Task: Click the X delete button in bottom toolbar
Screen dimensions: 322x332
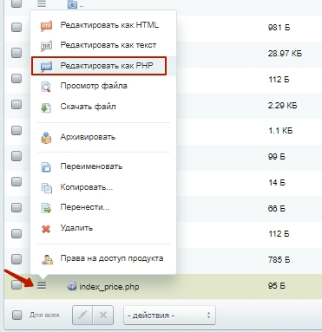Action: pos(103,315)
